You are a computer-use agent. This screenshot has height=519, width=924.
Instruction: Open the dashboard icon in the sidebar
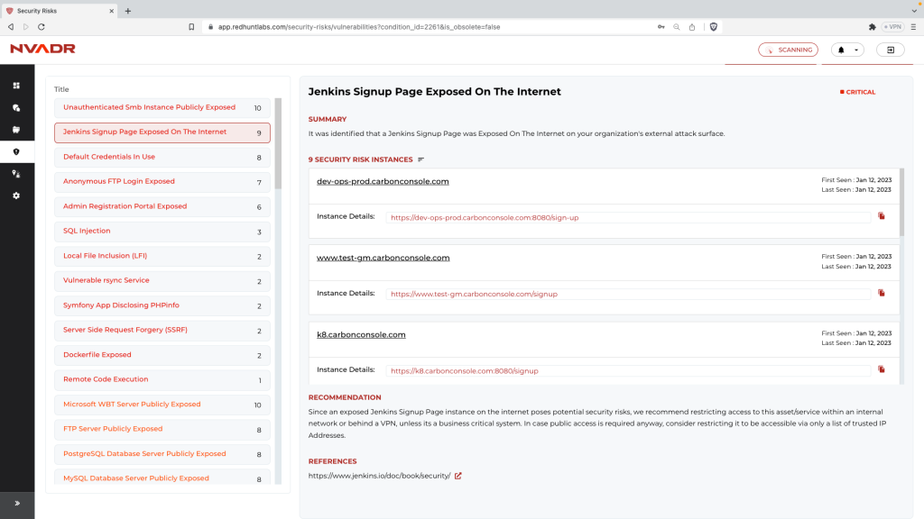point(16,86)
